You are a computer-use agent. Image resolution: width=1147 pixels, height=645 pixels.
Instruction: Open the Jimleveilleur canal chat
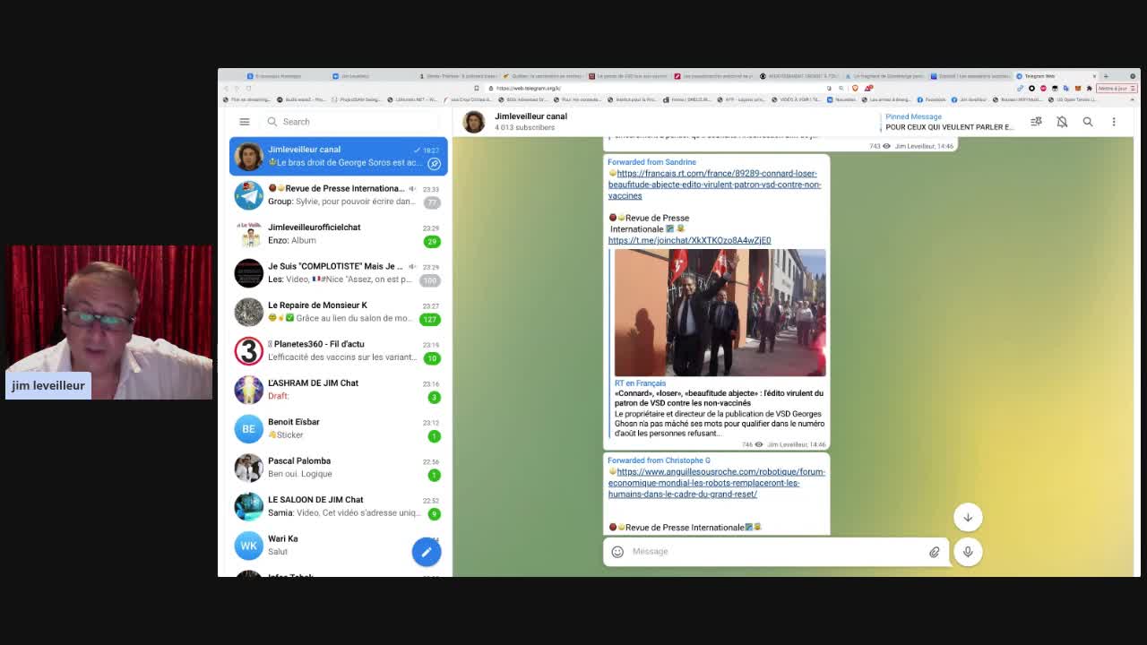point(338,156)
